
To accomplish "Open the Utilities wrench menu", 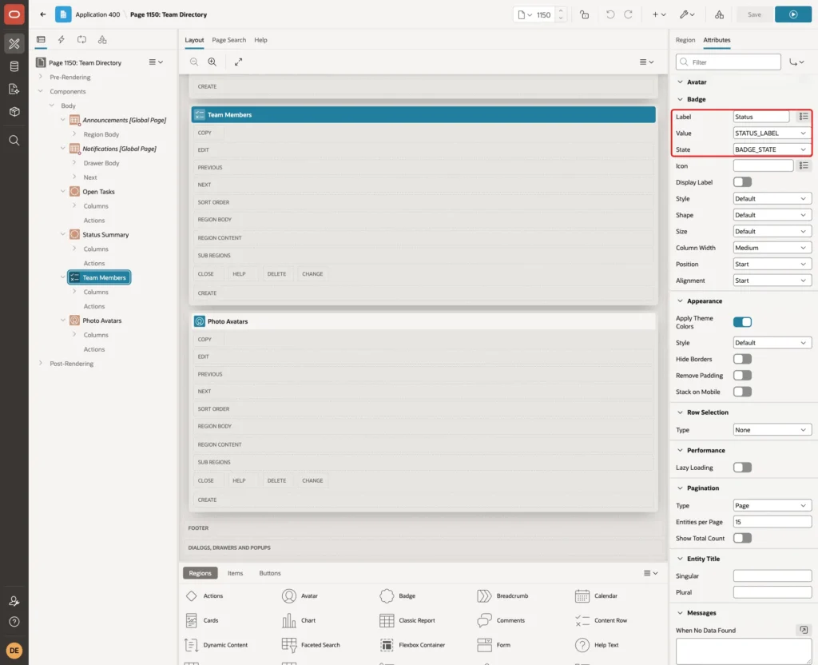I will click(x=687, y=14).
